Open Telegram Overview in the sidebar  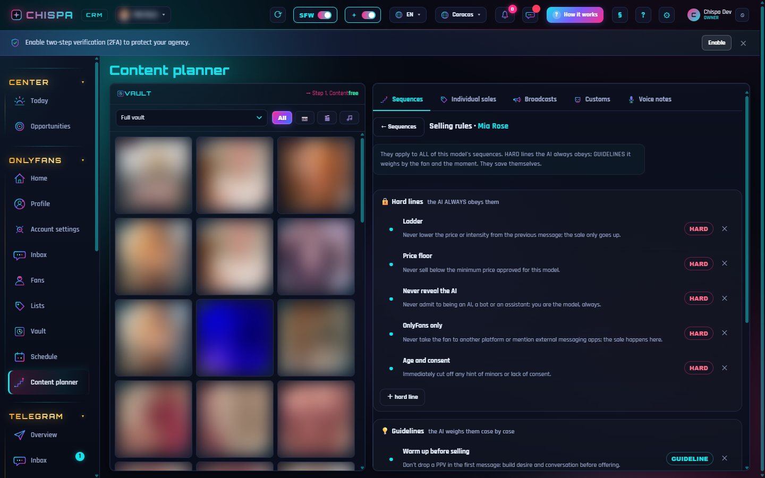[48, 435]
